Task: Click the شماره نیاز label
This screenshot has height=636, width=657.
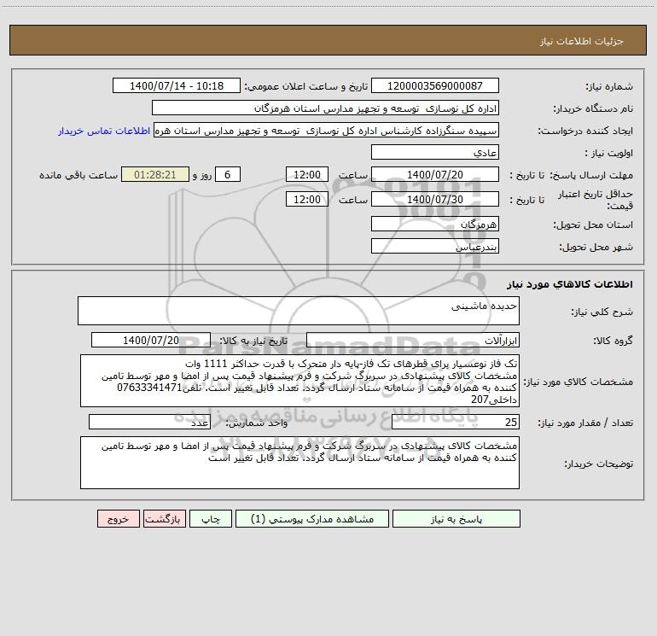Action: (609, 86)
